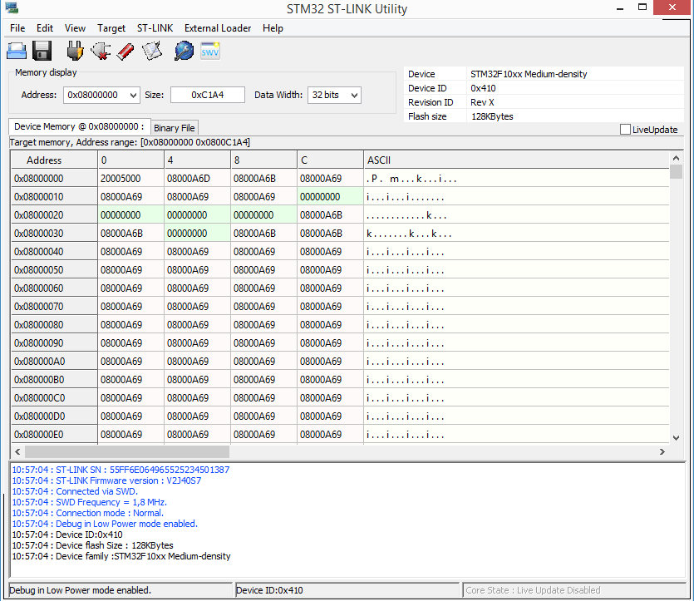This screenshot has height=601, width=694.
Task: Click the Open file toolbar icon
Action: [x=17, y=51]
